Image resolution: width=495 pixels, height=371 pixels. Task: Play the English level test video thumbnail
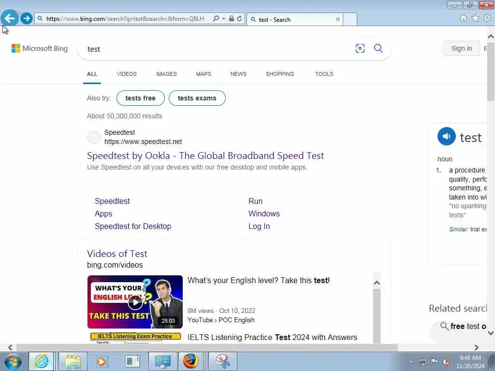135,302
